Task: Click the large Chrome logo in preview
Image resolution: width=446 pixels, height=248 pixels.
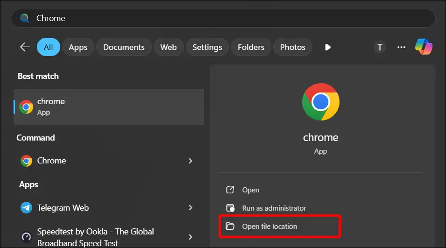Action: click(320, 102)
